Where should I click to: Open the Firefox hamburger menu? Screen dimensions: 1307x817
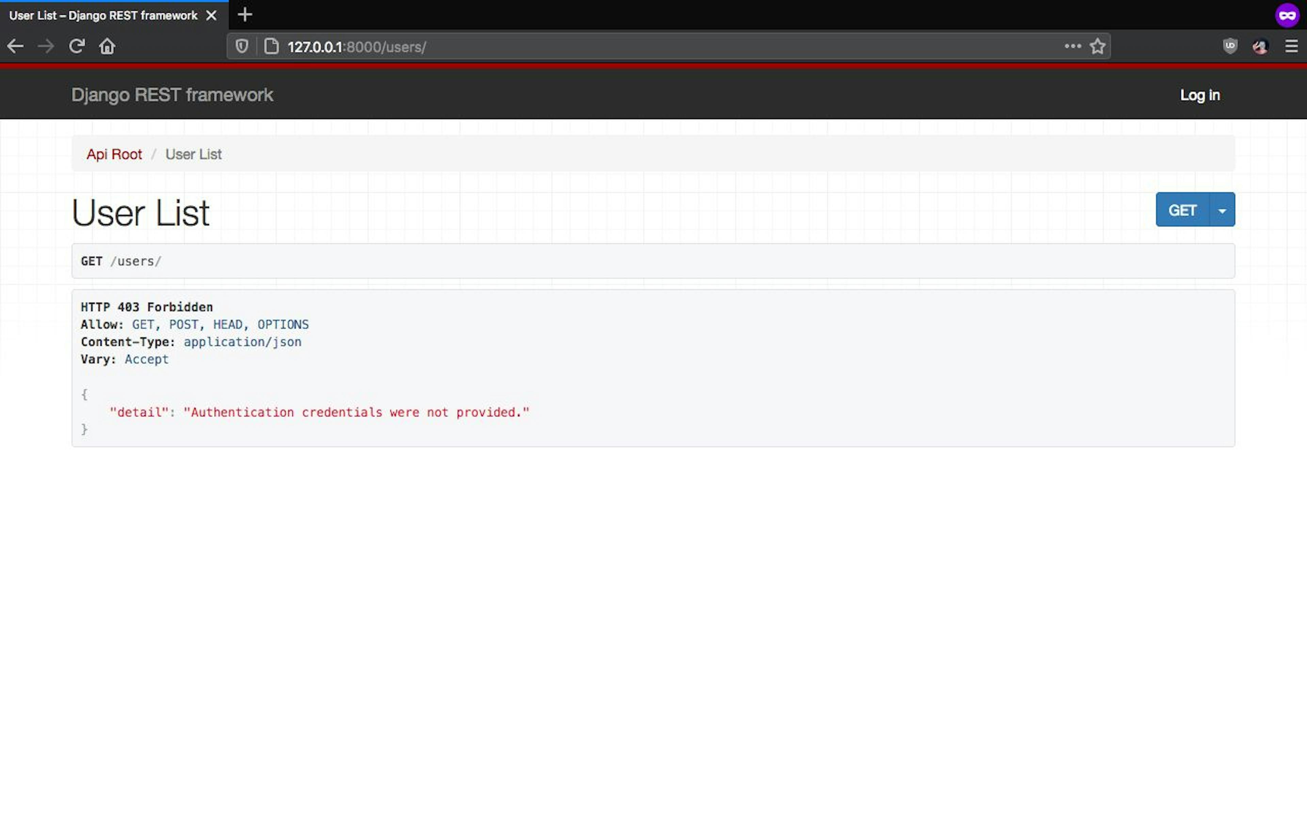click(1291, 47)
